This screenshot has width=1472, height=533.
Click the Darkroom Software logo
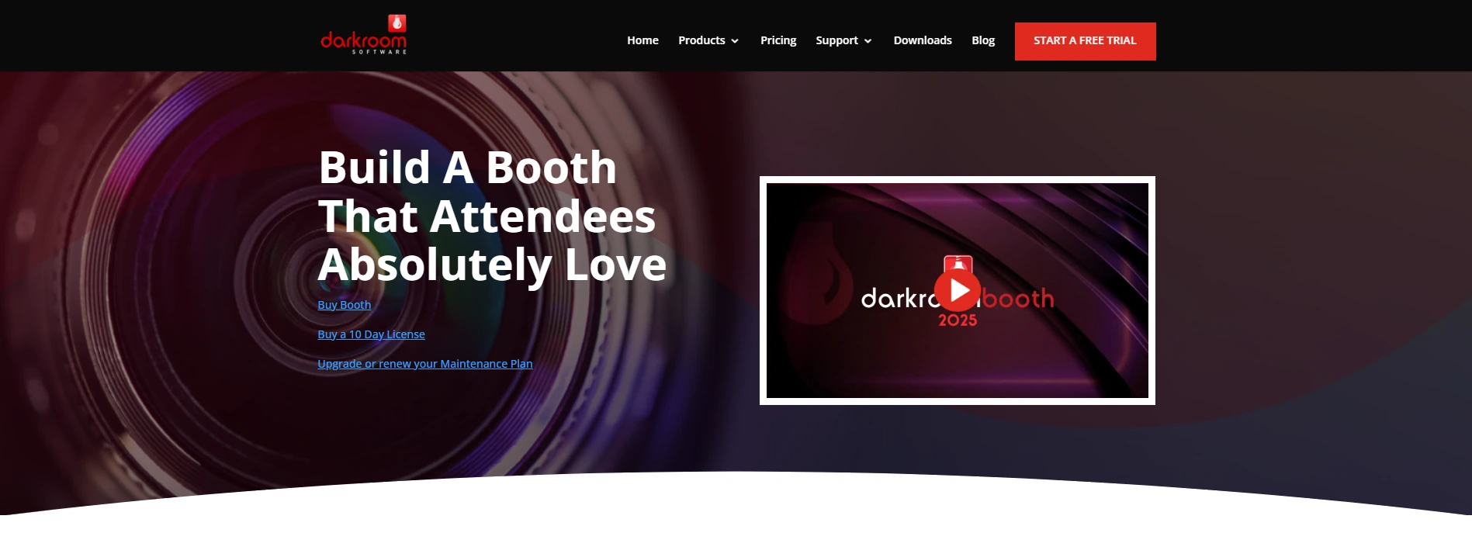tap(364, 35)
